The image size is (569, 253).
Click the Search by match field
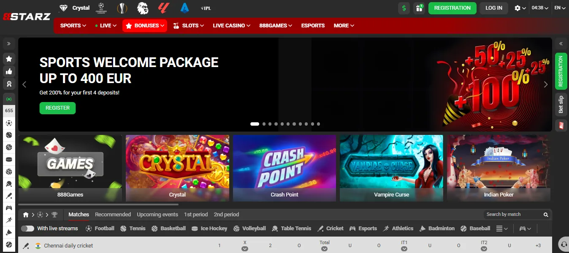[x=513, y=214]
